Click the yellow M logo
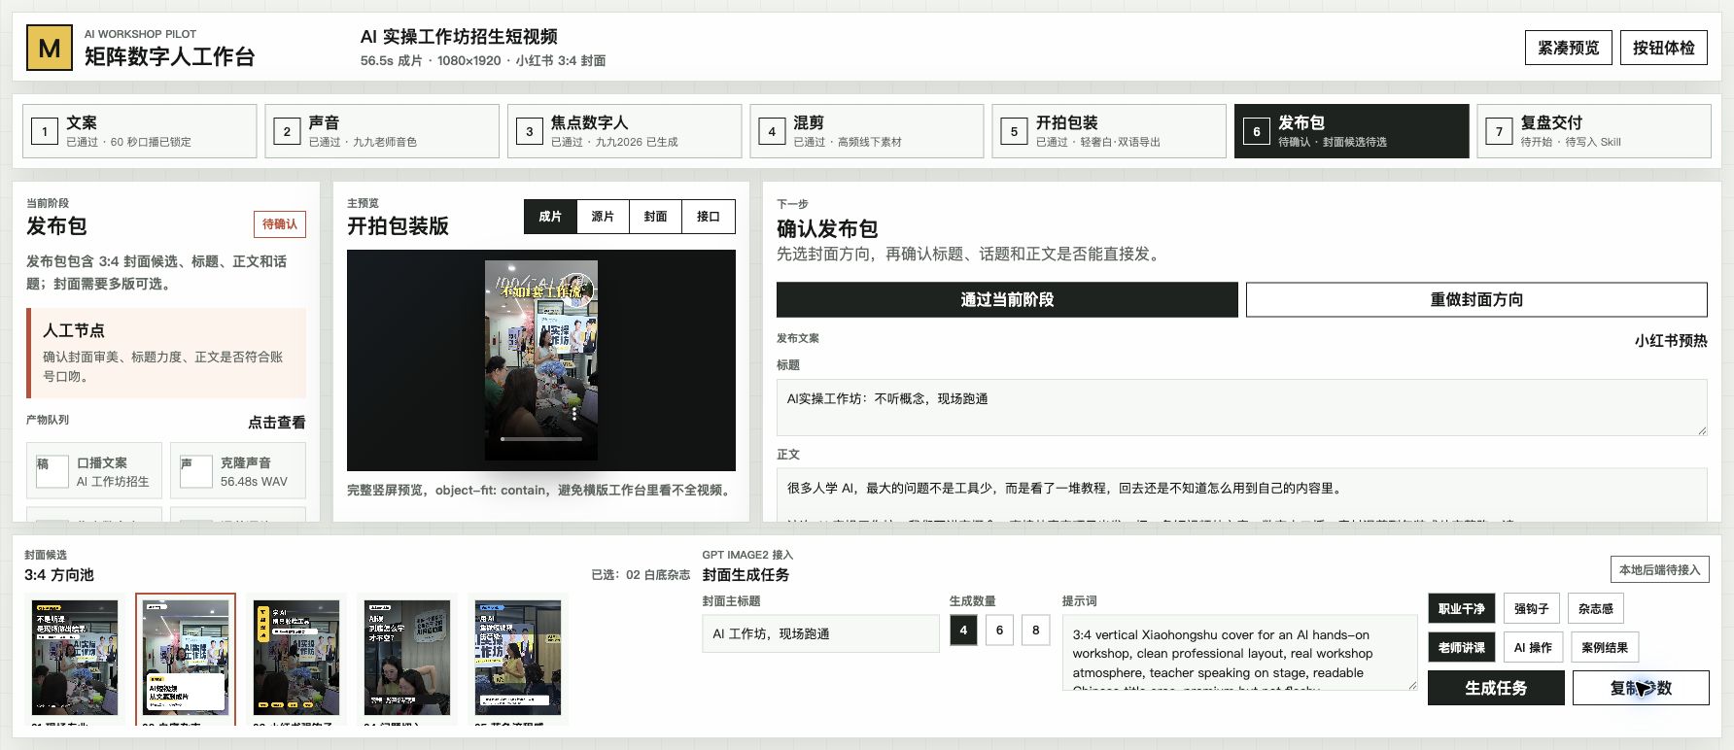This screenshot has width=1734, height=750. click(49, 48)
